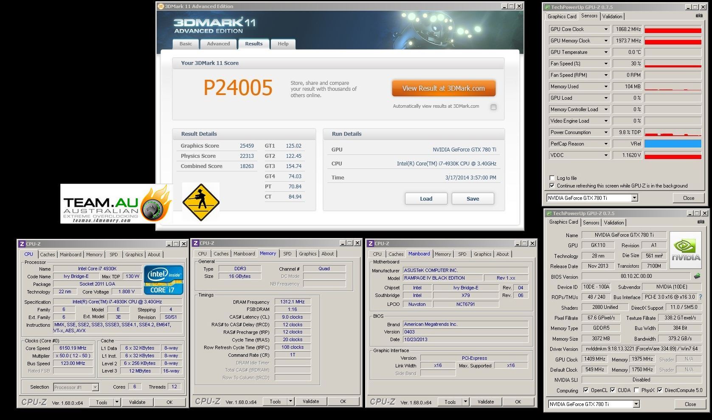
Task: Open Tools dropdown arrow in CPU-Z CPU window
Action: [117, 402]
